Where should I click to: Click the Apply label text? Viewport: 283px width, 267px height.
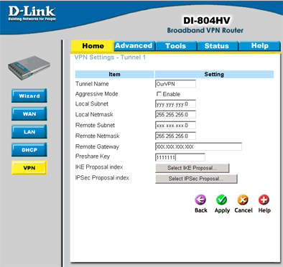coord(222,210)
